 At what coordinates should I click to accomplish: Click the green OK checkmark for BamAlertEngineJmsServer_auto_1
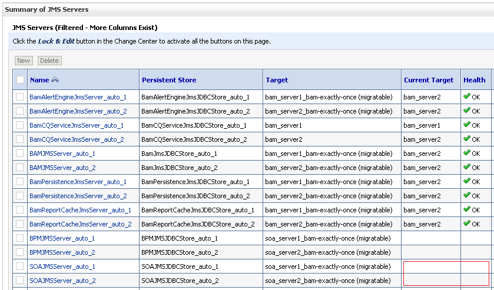(467, 96)
